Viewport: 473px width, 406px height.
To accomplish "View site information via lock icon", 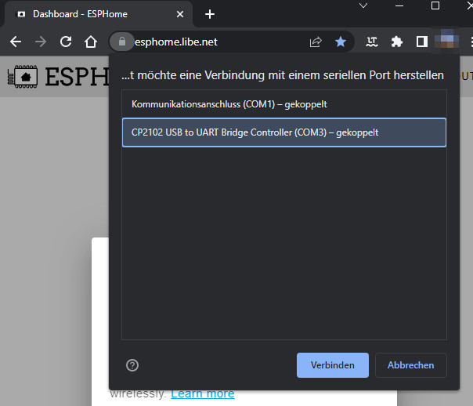I will point(121,42).
